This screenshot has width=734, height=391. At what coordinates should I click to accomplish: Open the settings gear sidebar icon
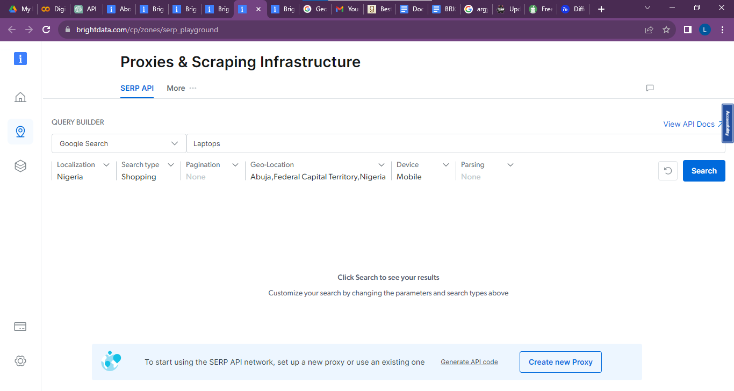[20, 361]
